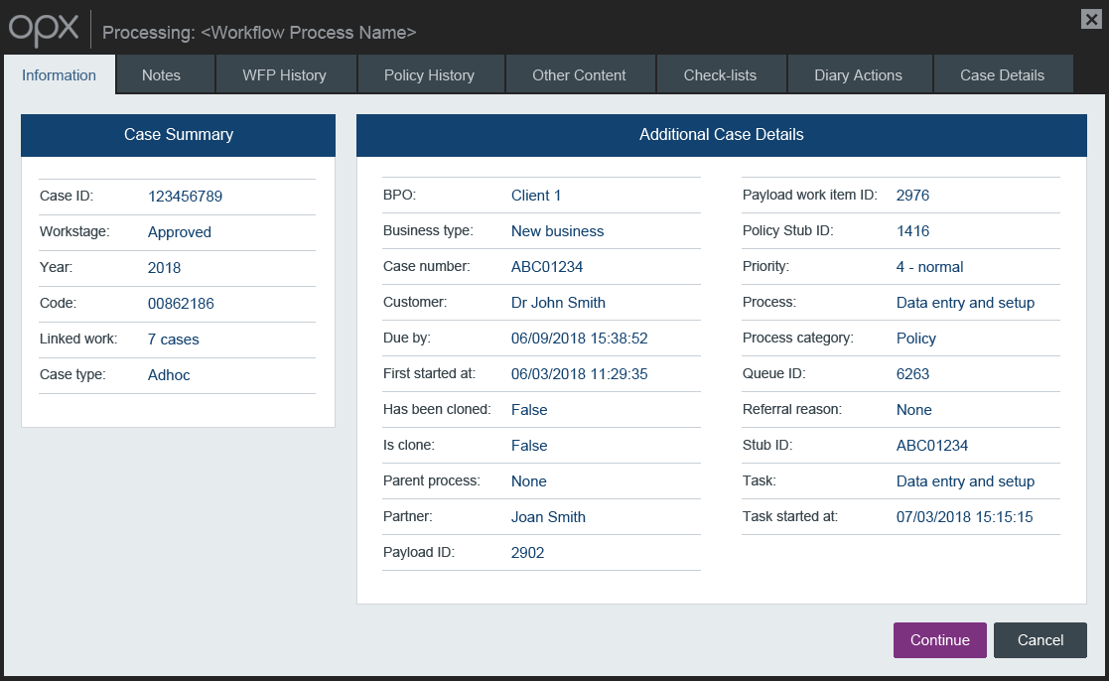Open the Payload ID 2902 link

point(527,552)
